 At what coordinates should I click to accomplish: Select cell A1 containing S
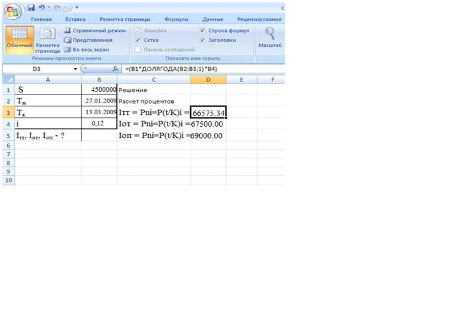pos(47,89)
